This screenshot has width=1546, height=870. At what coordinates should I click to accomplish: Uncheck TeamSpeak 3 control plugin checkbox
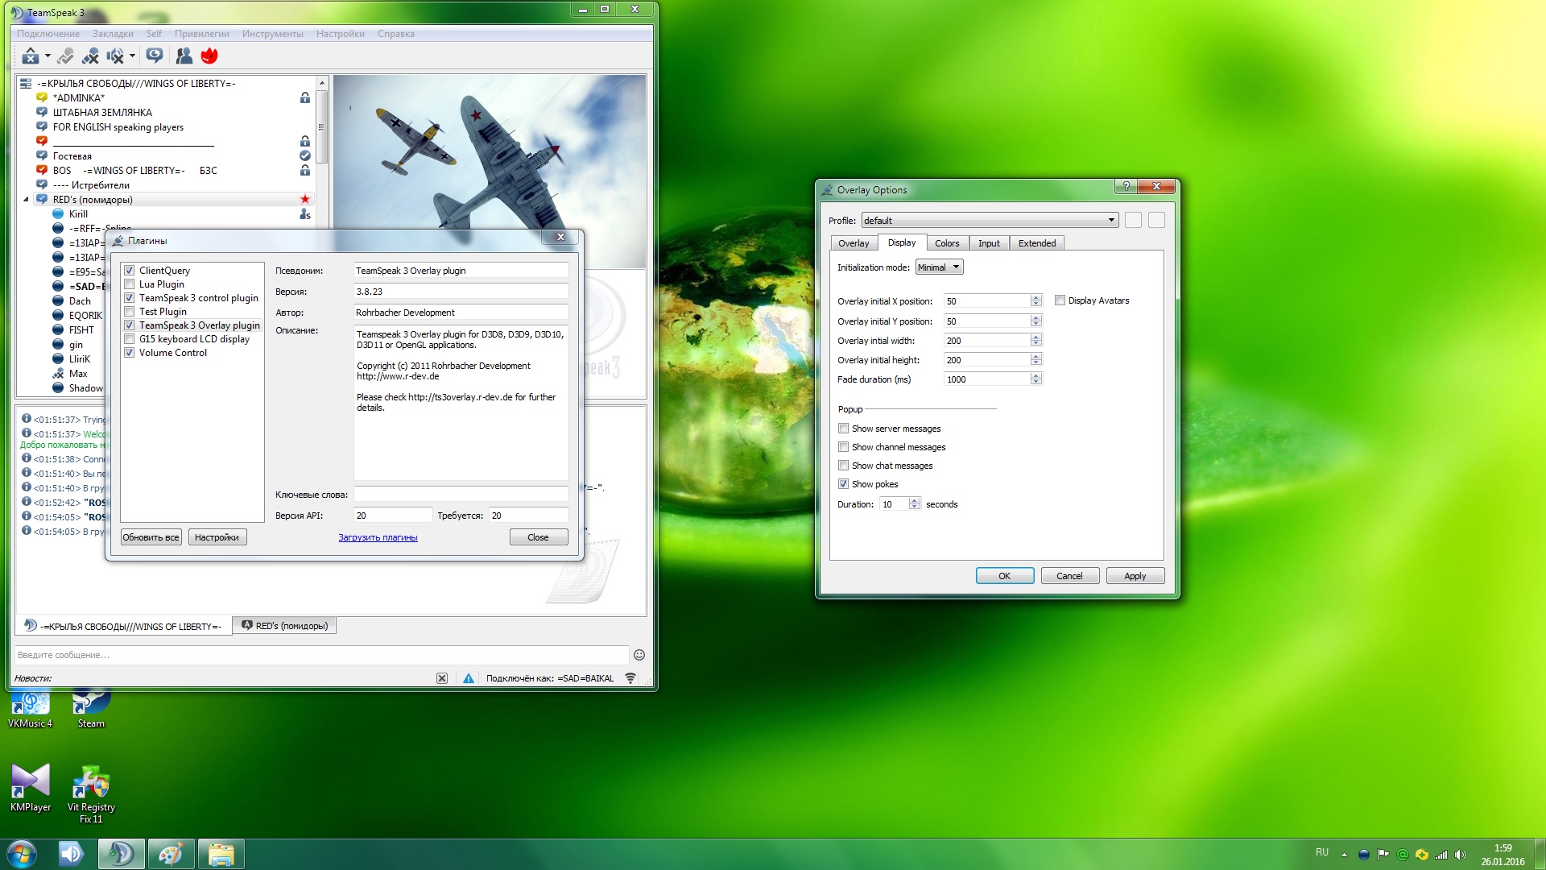[x=129, y=298]
